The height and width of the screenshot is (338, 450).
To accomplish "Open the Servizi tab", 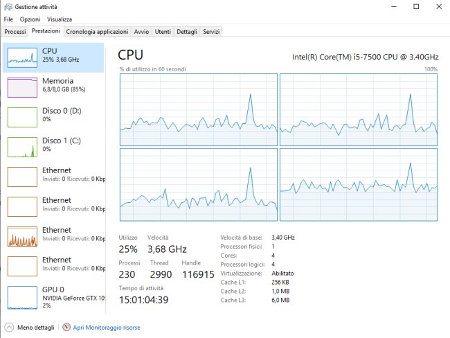I will coord(211,32).
